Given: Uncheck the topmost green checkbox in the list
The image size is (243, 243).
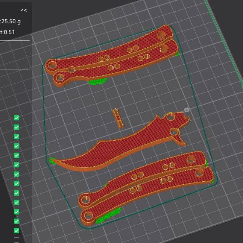Looking at the screenshot, I should pos(17,118).
